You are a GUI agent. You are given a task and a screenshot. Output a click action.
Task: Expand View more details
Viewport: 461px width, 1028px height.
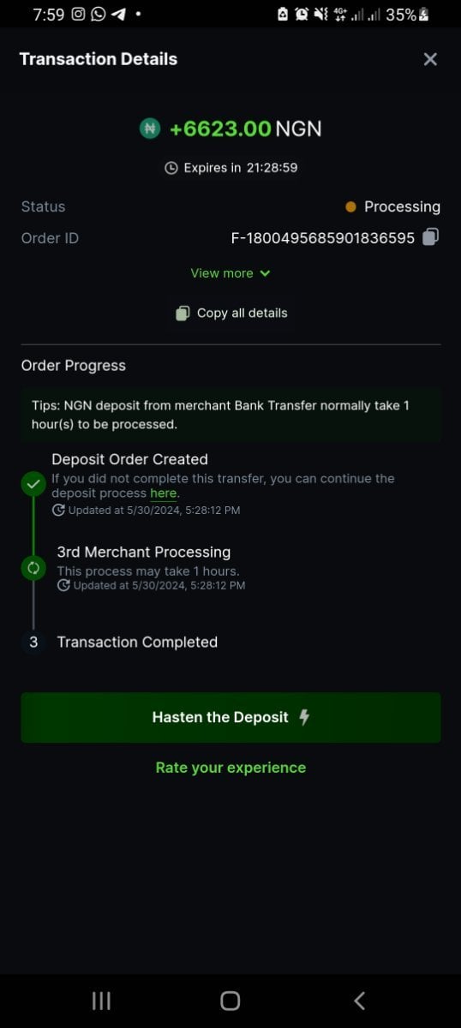click(230, 273)
